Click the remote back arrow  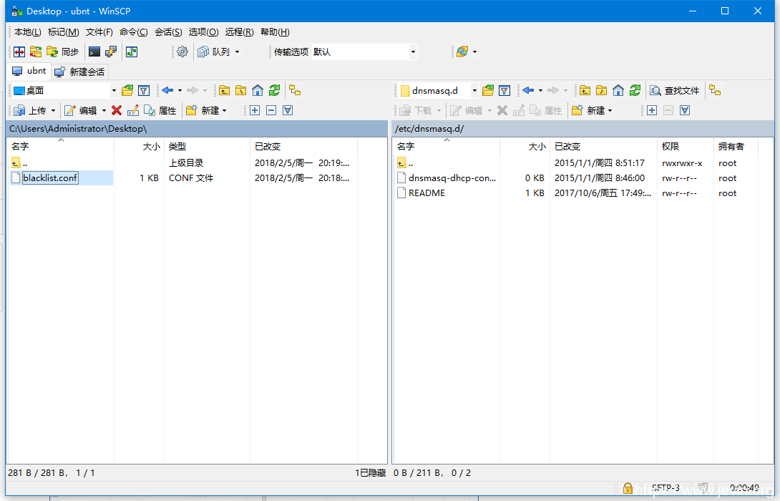pyautogui.click(x=528, y=91)
